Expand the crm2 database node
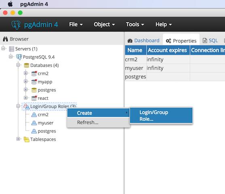The image size is (225, 194). (25, 73)
